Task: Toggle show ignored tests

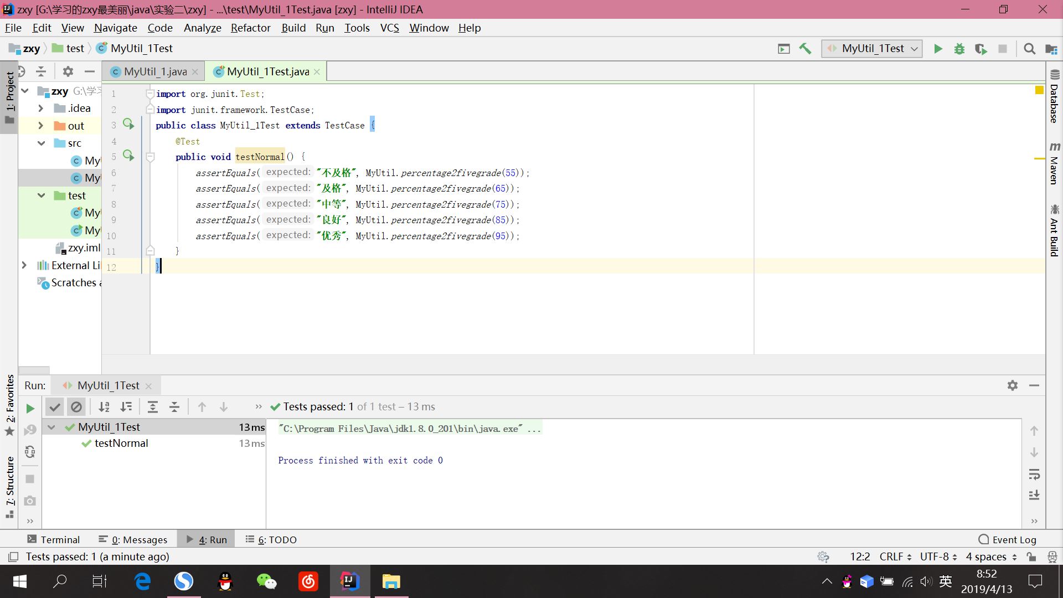Action: (76, 407)
